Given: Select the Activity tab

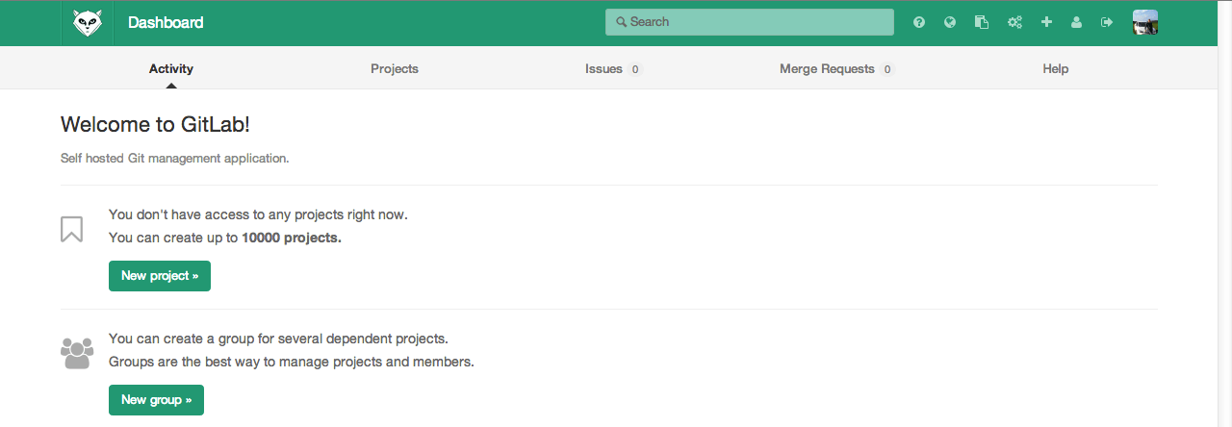Looking at the screenshot, I should click(171, 69).
